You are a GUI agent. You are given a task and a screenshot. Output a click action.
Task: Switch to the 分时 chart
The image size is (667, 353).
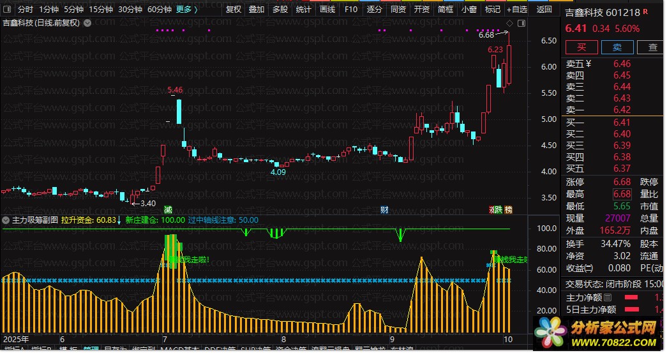pyautogui.click(x=25, y=10)
